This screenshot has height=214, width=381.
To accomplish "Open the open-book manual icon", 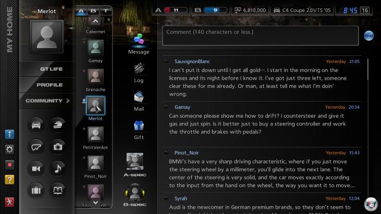I will [58, 190].
